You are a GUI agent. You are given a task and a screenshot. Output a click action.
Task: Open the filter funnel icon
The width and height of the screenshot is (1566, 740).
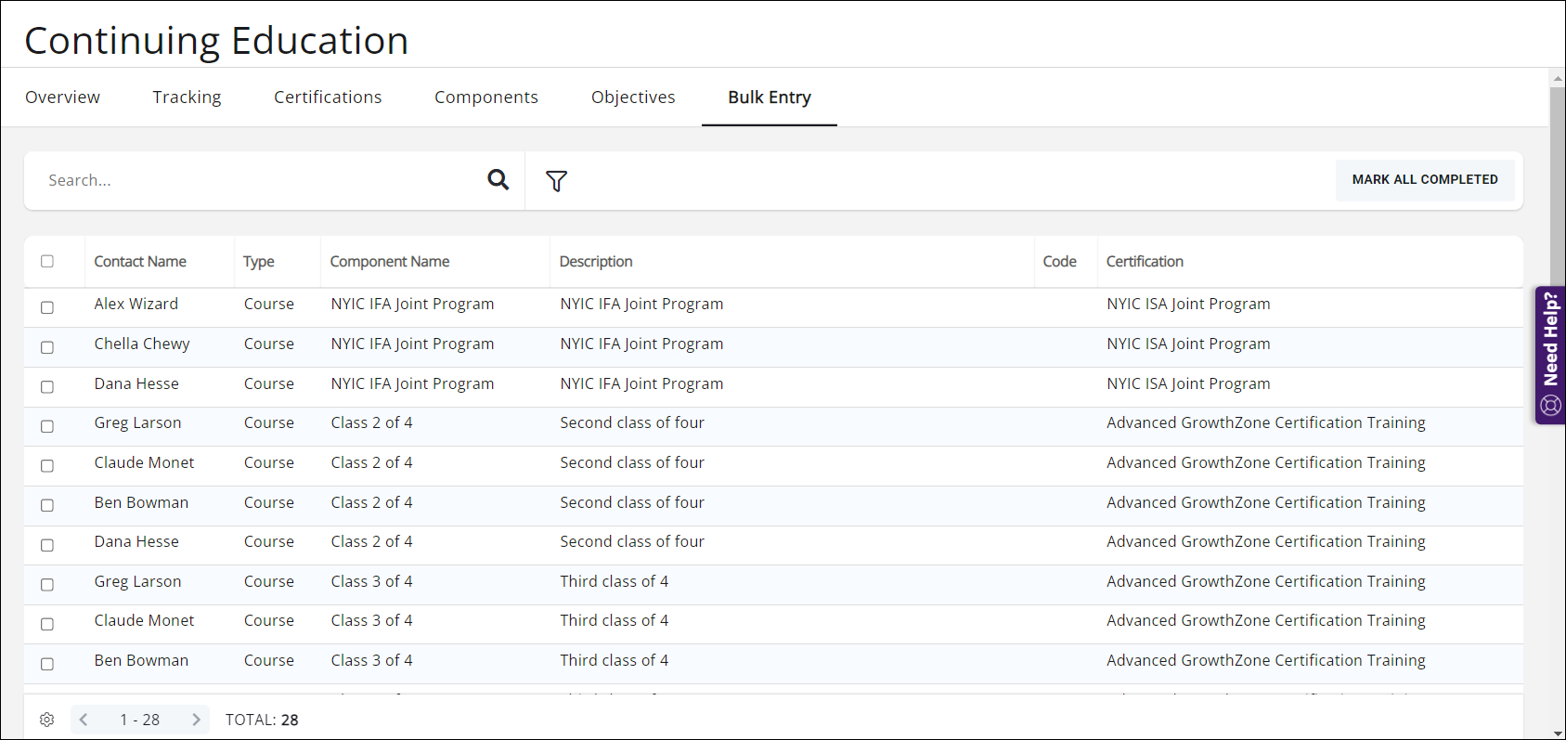coord(556,181)
